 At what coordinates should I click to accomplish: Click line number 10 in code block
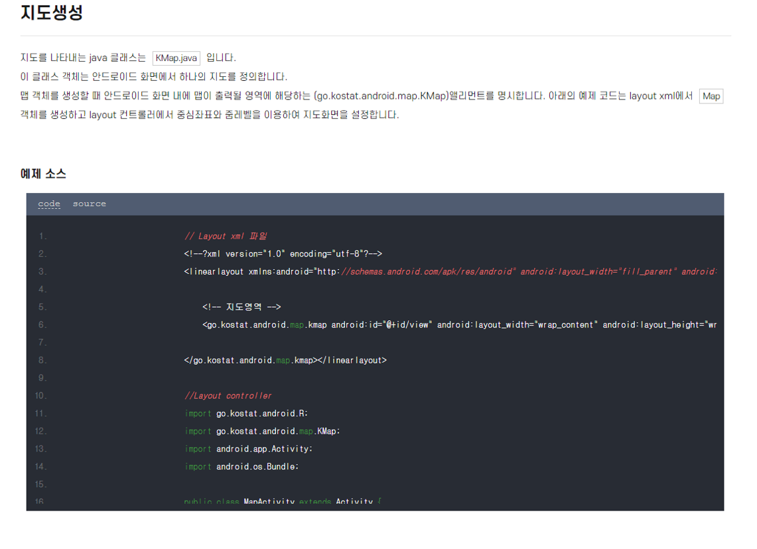pyautogui.click(x=41, y=396)
